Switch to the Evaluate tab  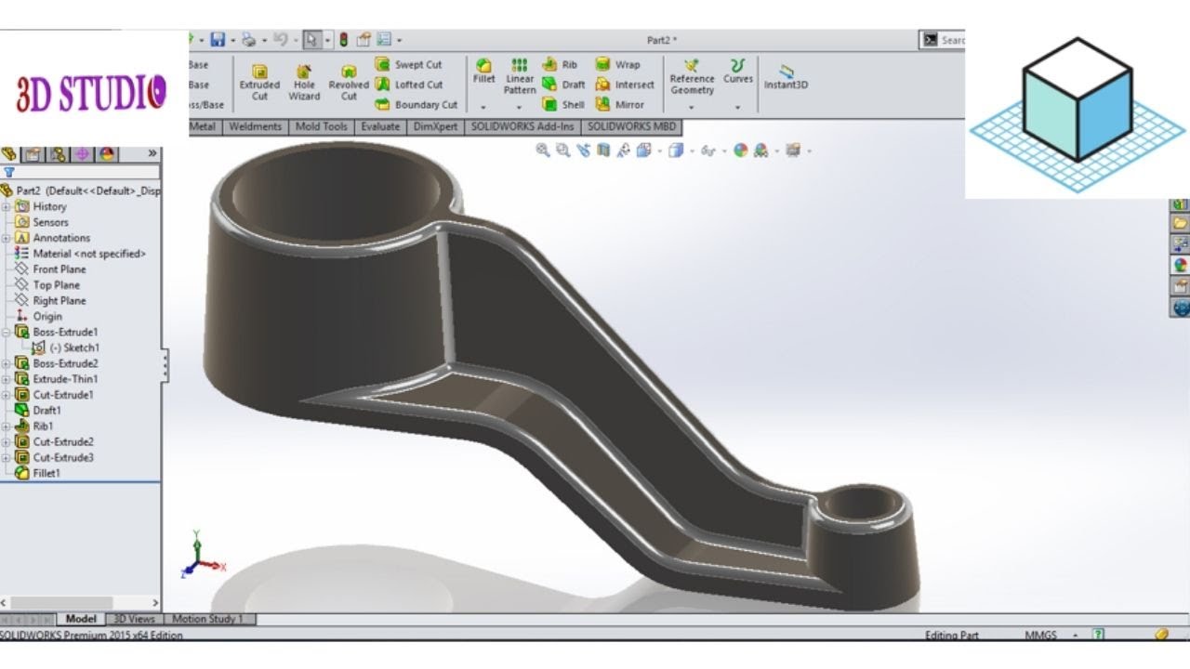coord(380,126)
